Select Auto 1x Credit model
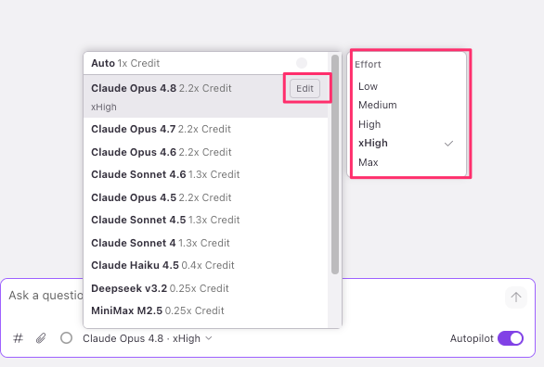Image resolution: width=544 pixels, height=367 pixels. click(205, 63)
